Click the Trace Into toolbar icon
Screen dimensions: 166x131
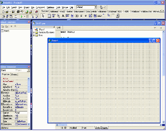(x=32, y=16)
